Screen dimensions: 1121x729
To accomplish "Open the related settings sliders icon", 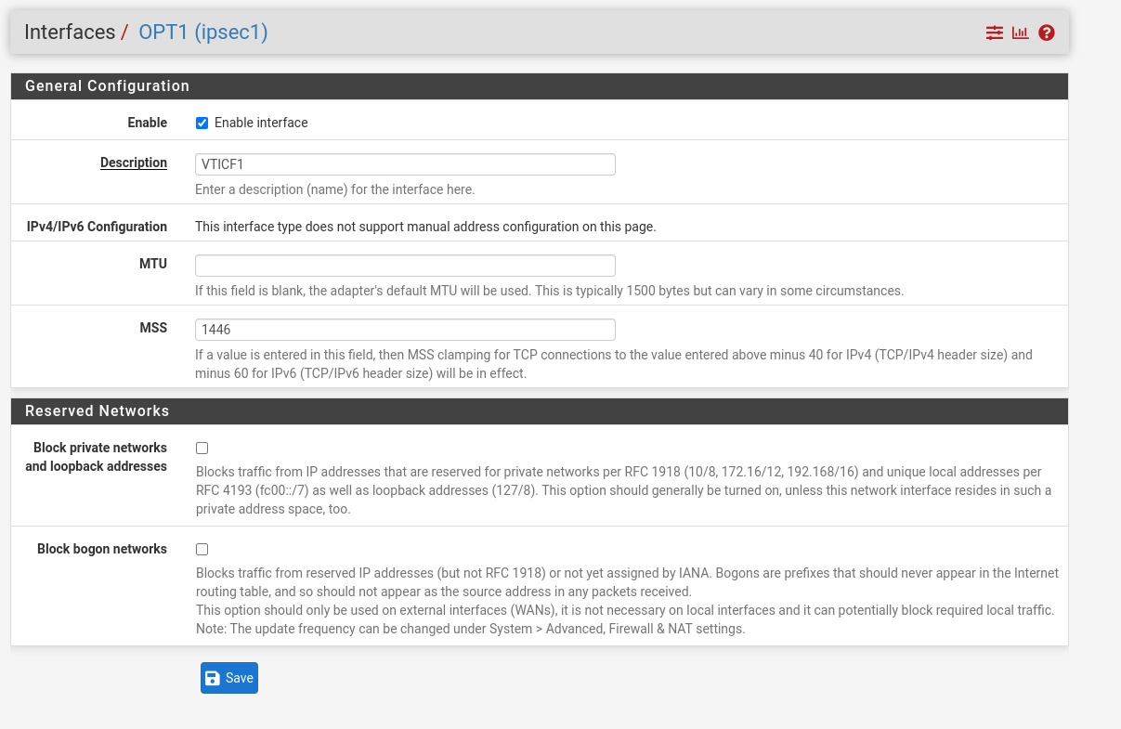I will click(x=994, y=32).
